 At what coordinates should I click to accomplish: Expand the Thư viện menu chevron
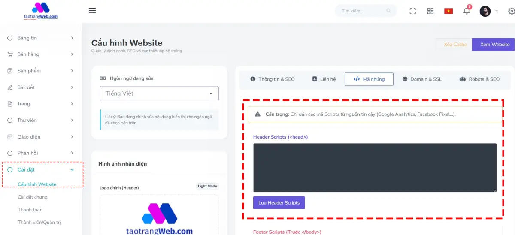pyautogui.click(x=72, y=120)
